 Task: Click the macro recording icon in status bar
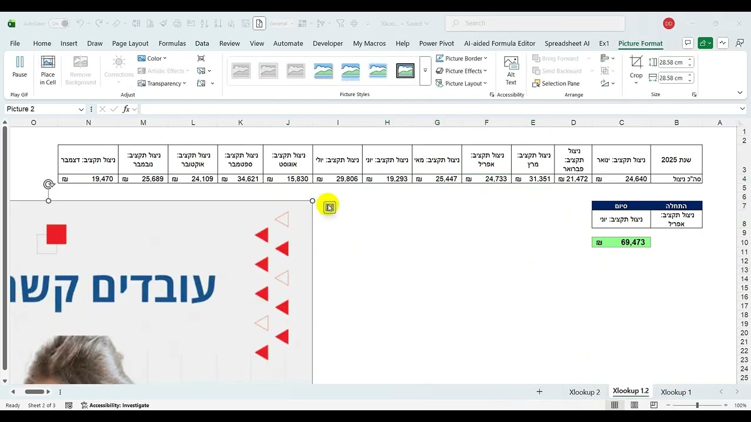69,405
